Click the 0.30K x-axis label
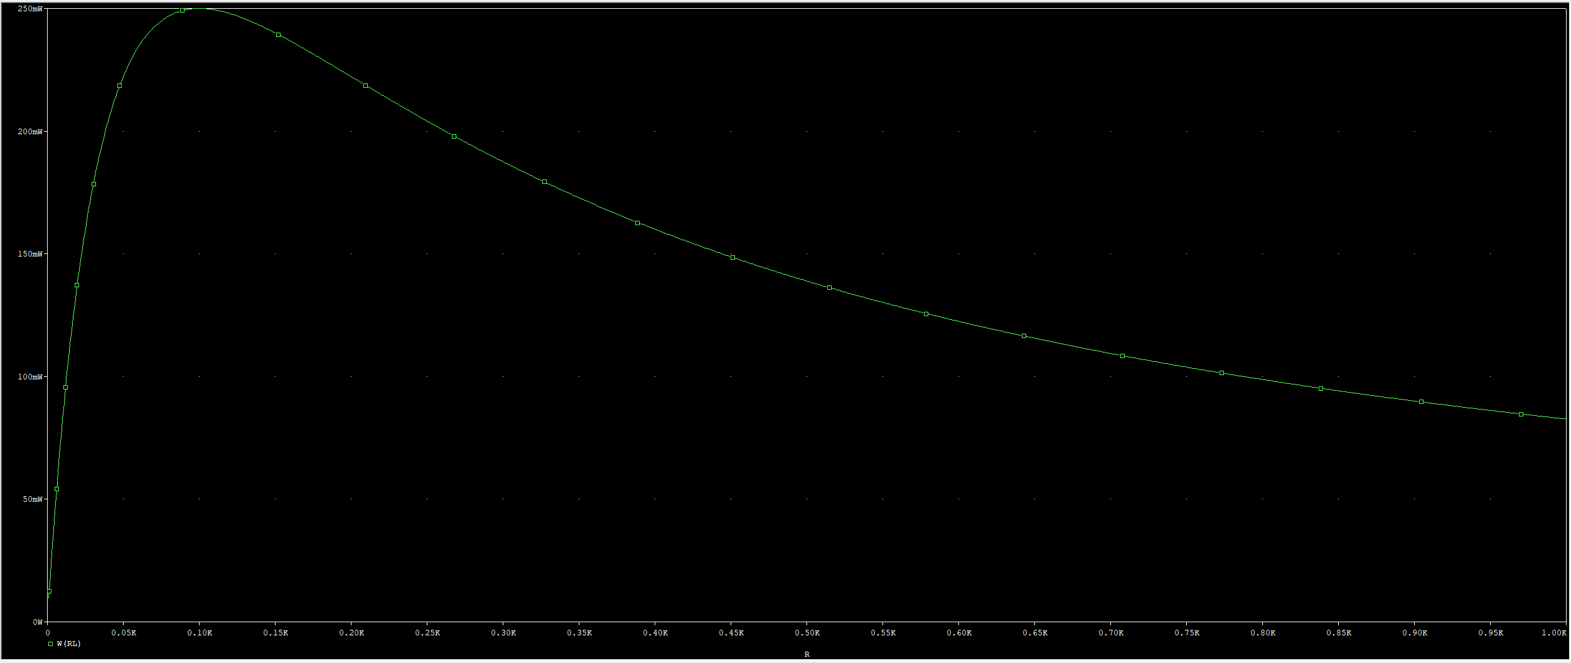The image size is (1571, 663). (x=503, y=633)
